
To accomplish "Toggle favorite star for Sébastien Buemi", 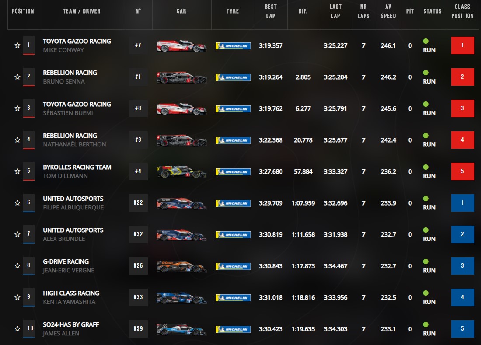I will pos(17,108).
